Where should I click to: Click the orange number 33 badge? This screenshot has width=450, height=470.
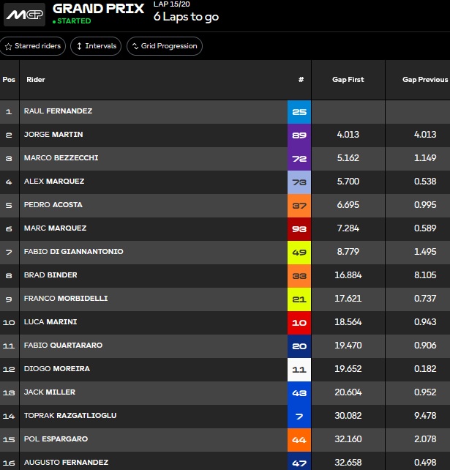[299, 276]
